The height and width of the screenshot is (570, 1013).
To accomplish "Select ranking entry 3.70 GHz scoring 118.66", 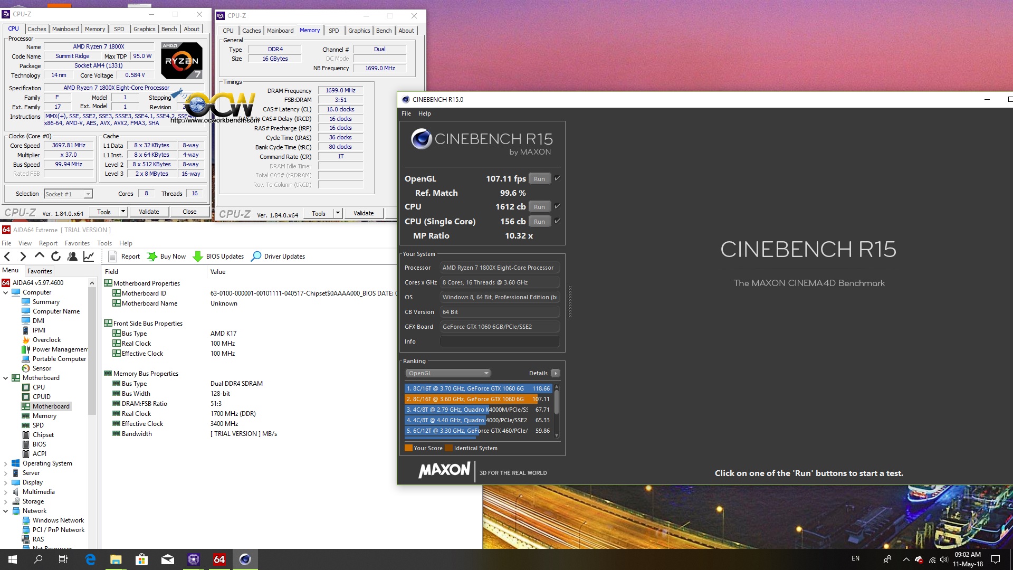I will 478,388.
